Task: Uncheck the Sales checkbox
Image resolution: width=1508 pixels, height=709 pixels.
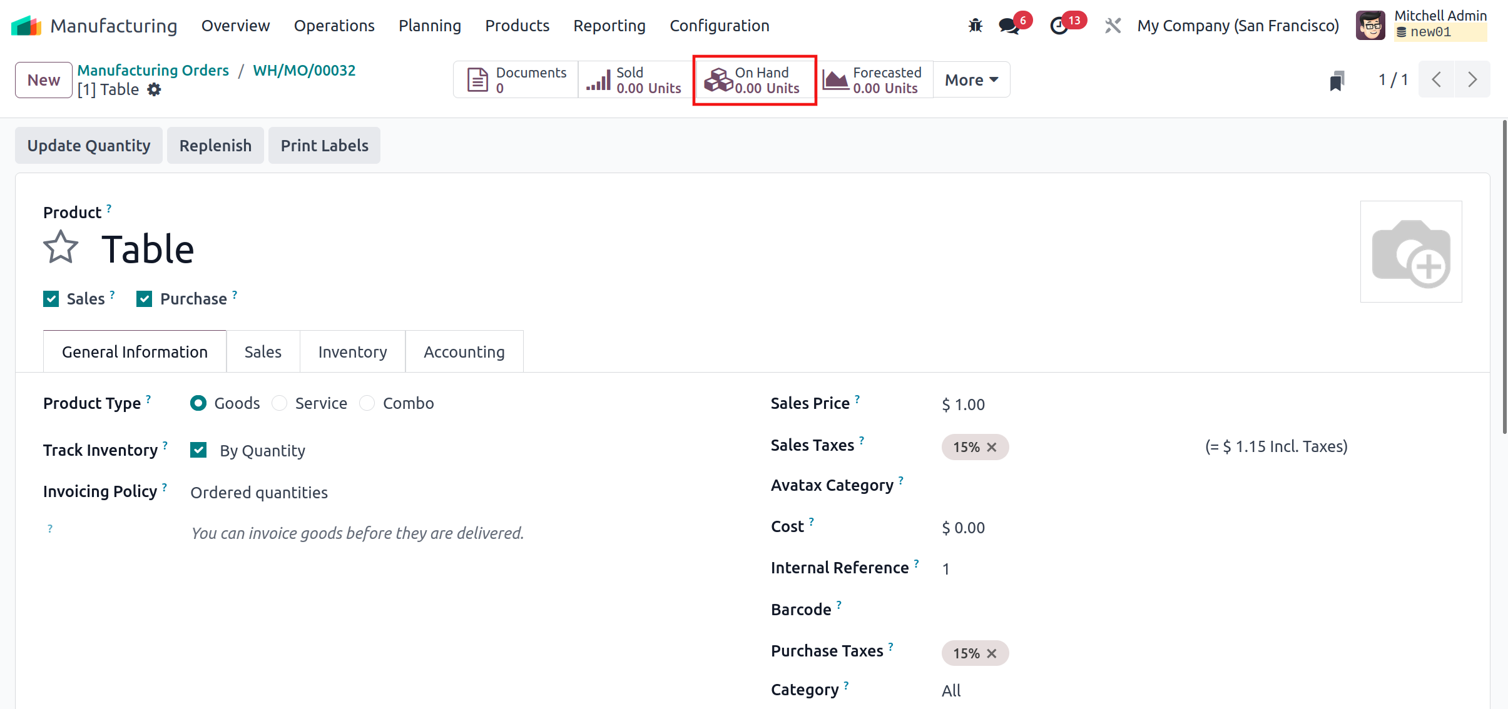Action: point(51,299)
